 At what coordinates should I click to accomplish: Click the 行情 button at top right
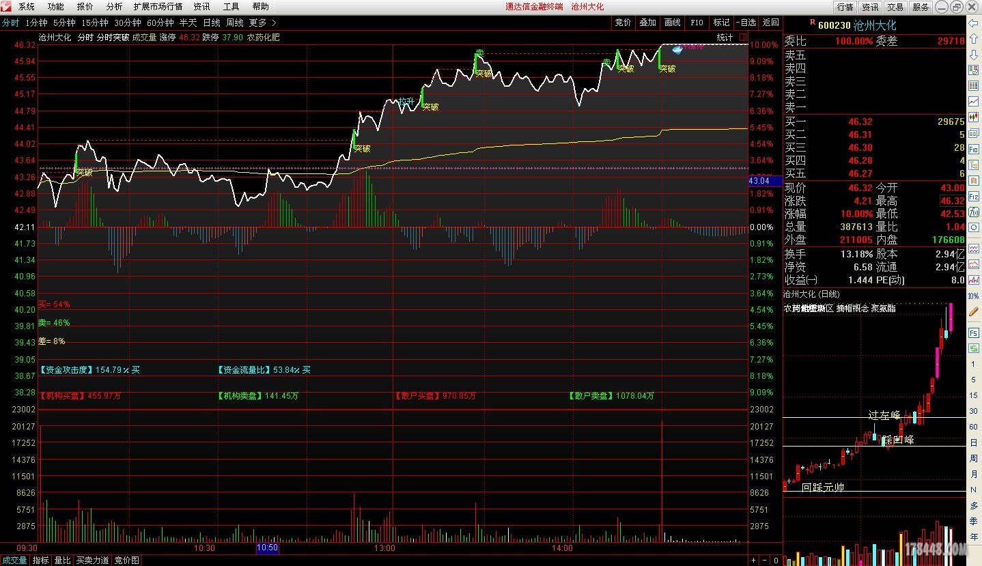pos(845,7)
